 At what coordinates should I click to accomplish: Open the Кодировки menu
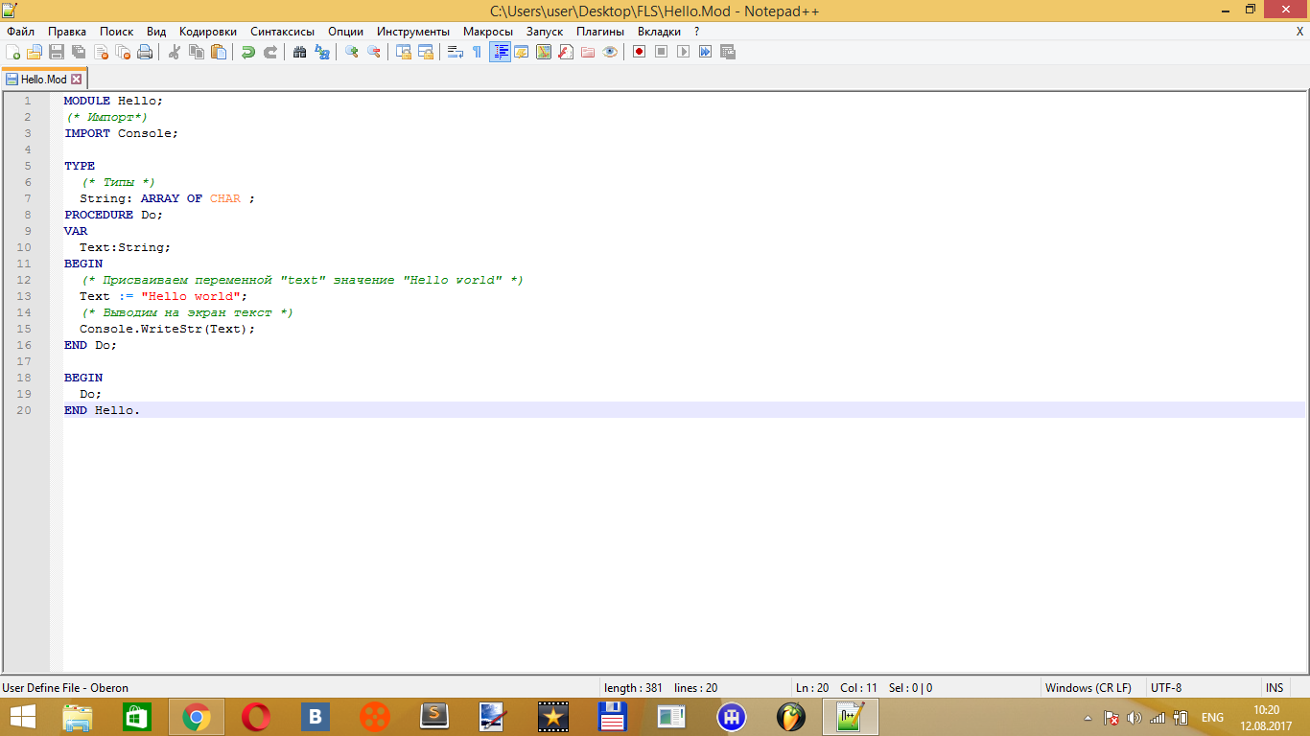(x=207, y=32)
